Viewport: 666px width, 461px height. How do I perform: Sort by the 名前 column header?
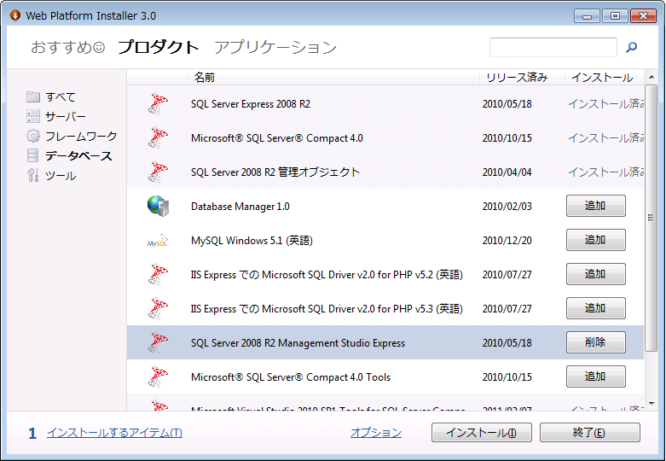(333, 78)
